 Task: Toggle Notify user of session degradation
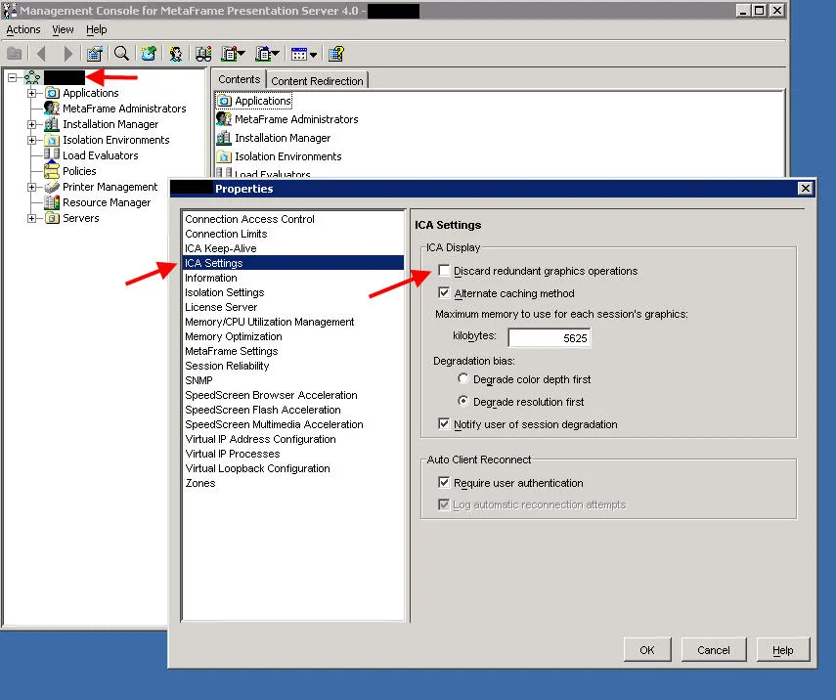coord(444,424)
